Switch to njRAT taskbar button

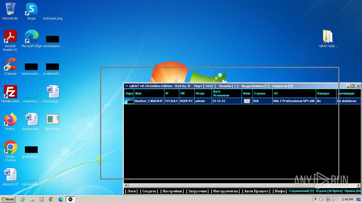click(x=70, y=199)
